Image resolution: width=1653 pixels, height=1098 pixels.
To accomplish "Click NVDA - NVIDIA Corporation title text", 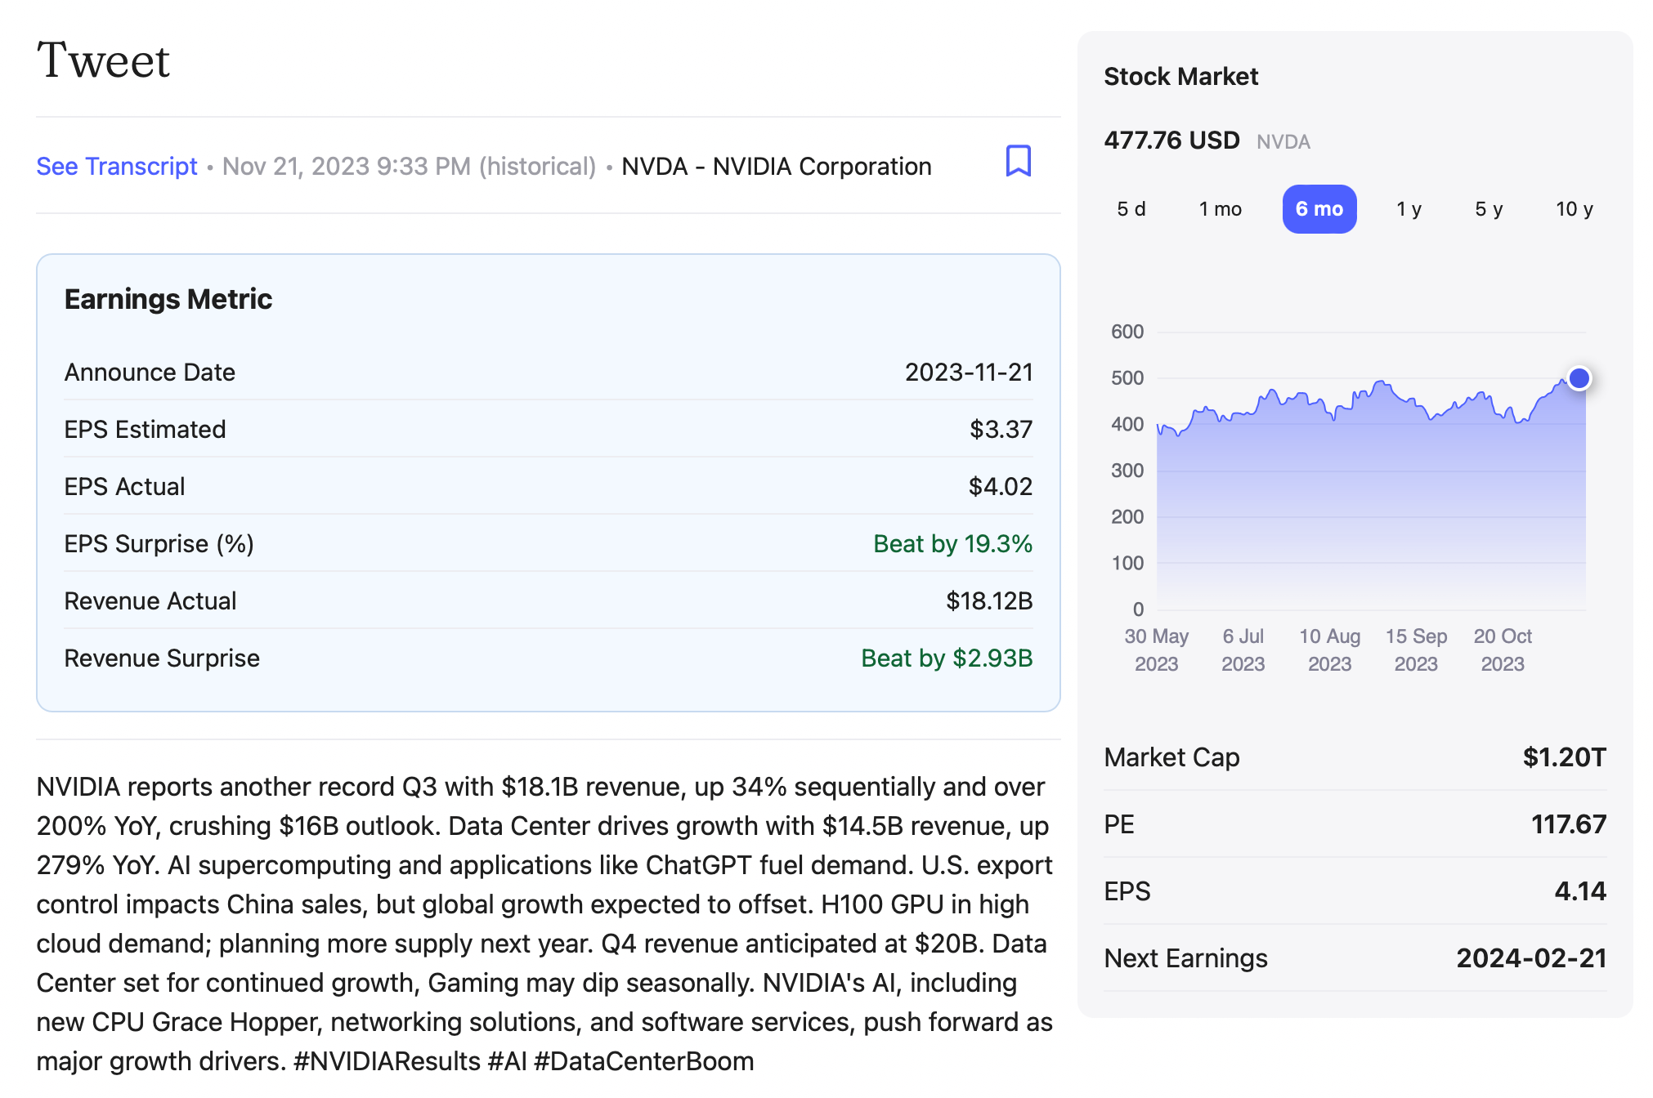I will click(776, 166).
